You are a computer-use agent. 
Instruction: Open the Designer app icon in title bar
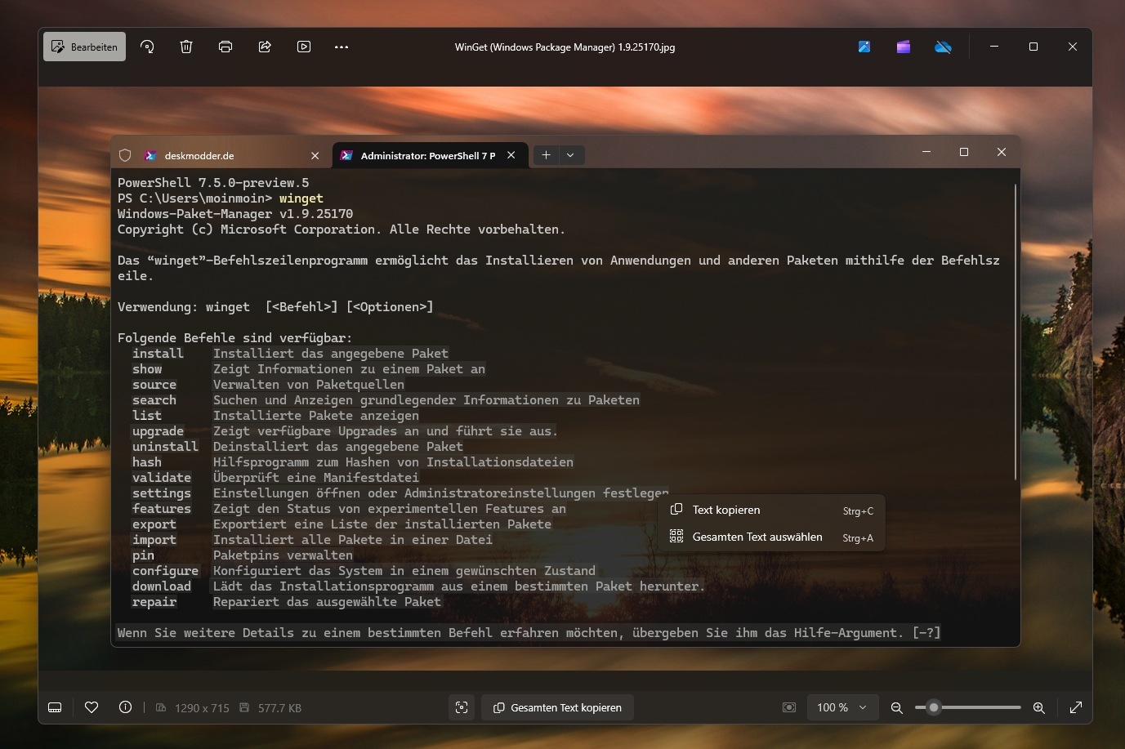(x=864, y=47)
